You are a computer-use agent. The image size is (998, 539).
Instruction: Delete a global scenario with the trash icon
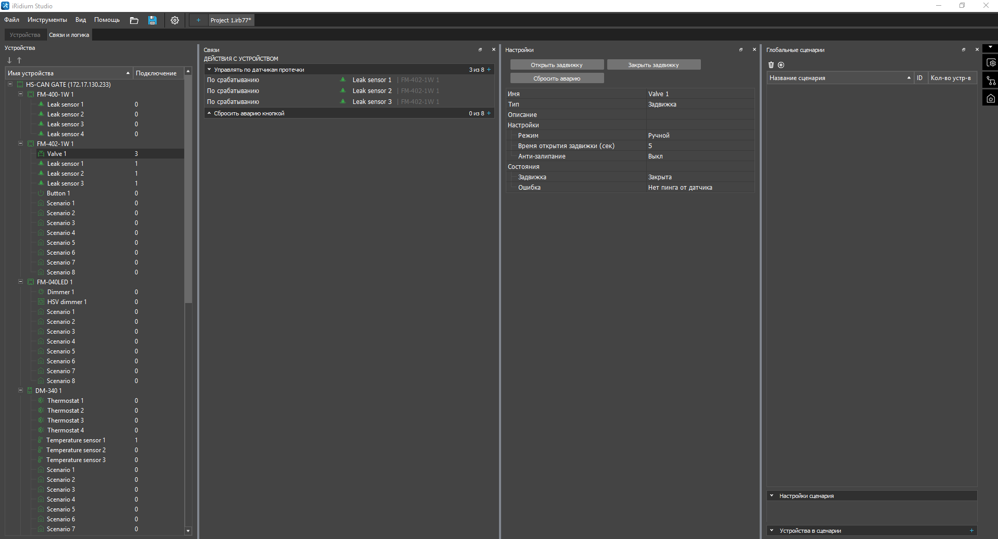click(x=771, y=65)
